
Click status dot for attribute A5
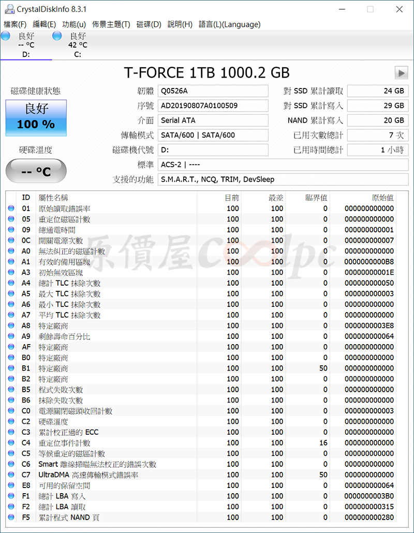point(11,294)
